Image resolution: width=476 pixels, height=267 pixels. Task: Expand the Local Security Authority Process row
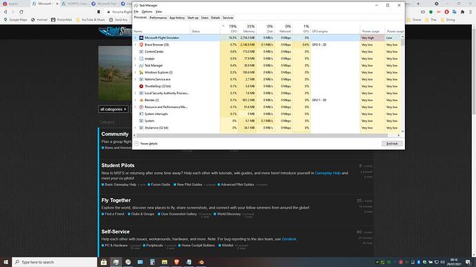135,93
